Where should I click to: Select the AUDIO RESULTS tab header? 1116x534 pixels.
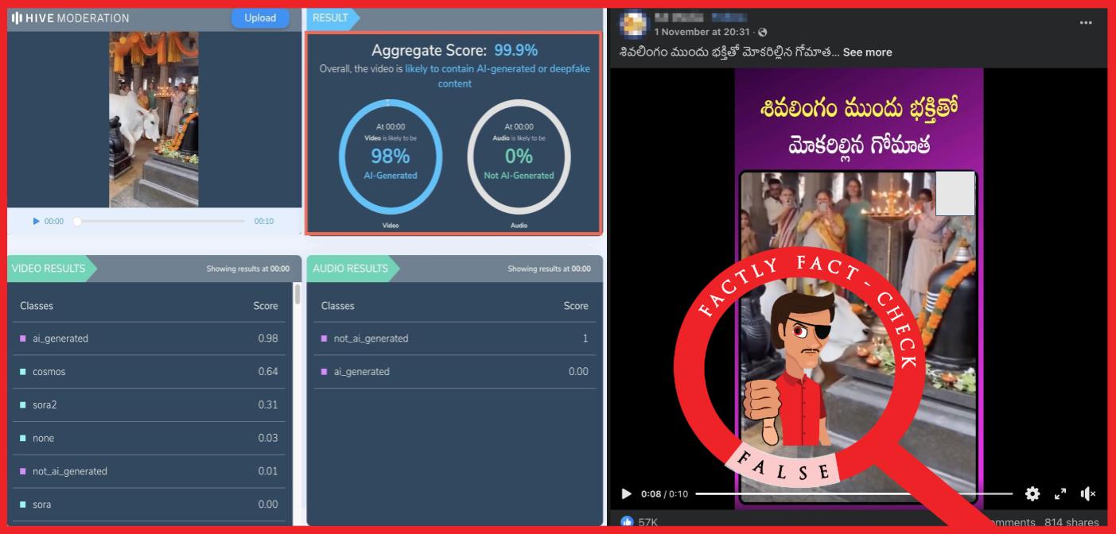pos(350,269)
